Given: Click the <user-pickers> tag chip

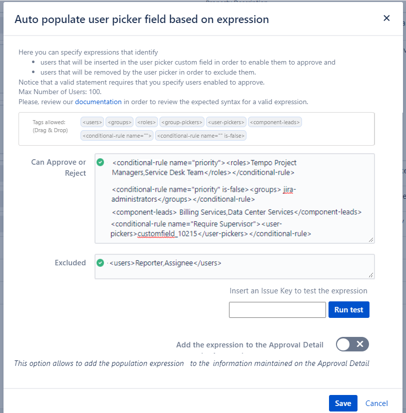Looking at the screenshot, I should pyautogui.click(x=226, y=122).
